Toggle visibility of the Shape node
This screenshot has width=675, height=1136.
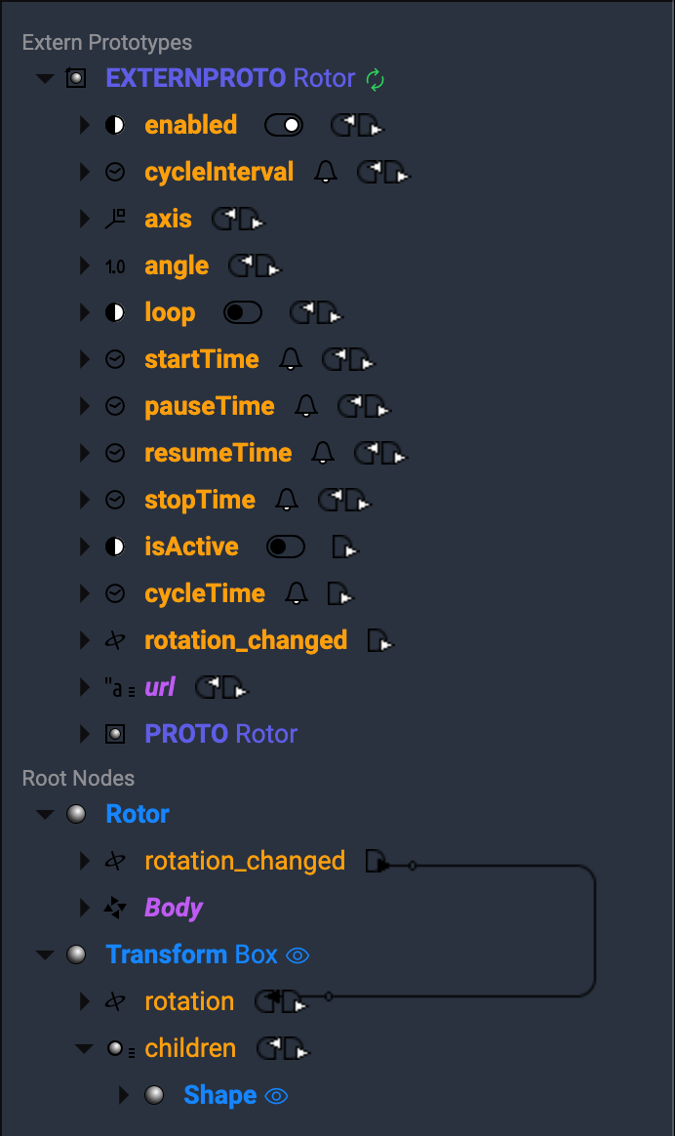276,1096
